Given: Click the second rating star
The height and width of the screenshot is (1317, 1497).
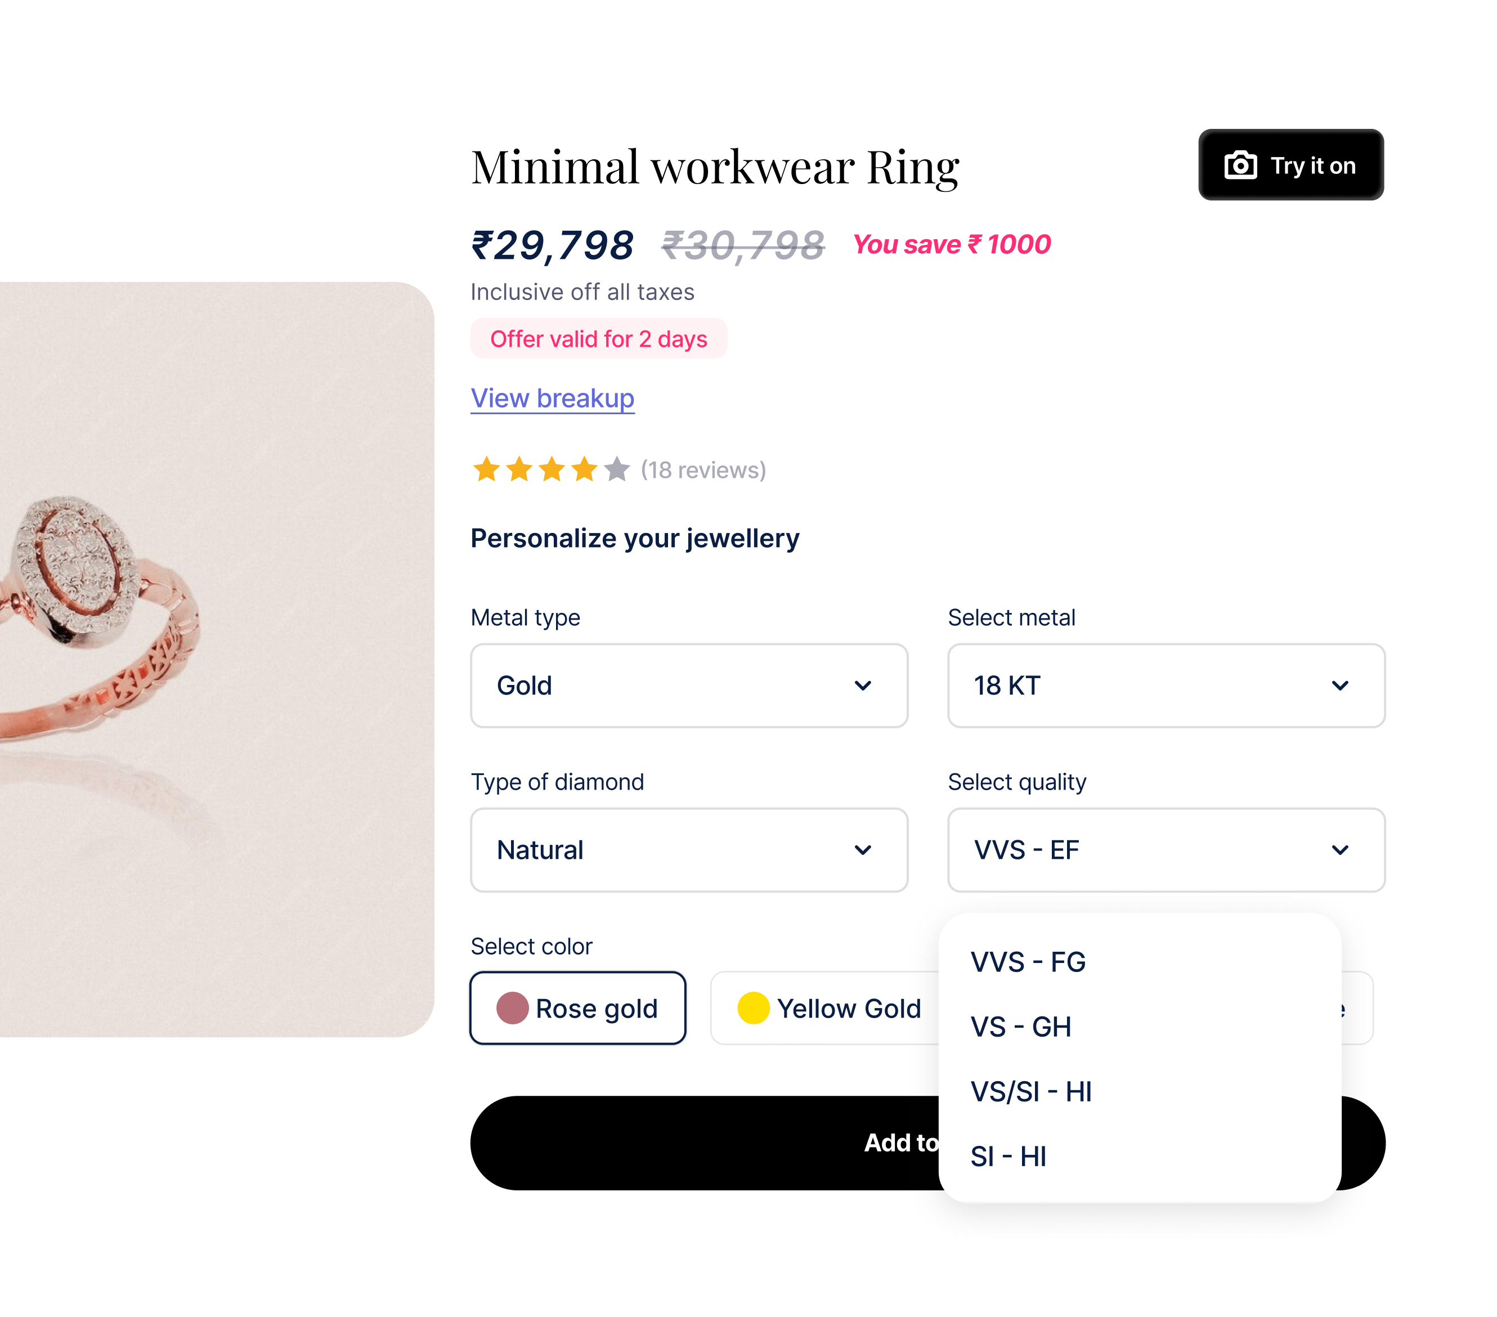Looking at the screenshot, I should click(519, 469).
